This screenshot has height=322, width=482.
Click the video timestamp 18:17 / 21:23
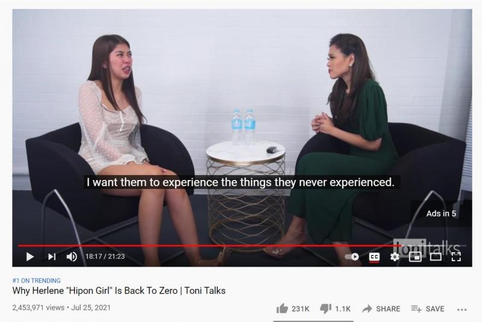(105, 256)
